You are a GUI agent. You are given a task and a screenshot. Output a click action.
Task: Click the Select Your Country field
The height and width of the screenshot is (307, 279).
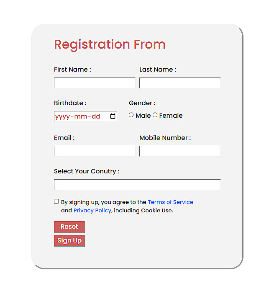point(137,185)
